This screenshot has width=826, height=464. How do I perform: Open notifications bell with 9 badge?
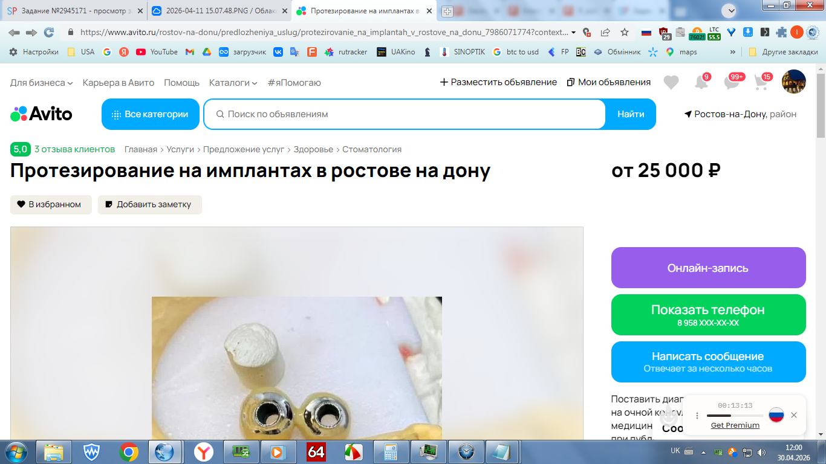701,82
